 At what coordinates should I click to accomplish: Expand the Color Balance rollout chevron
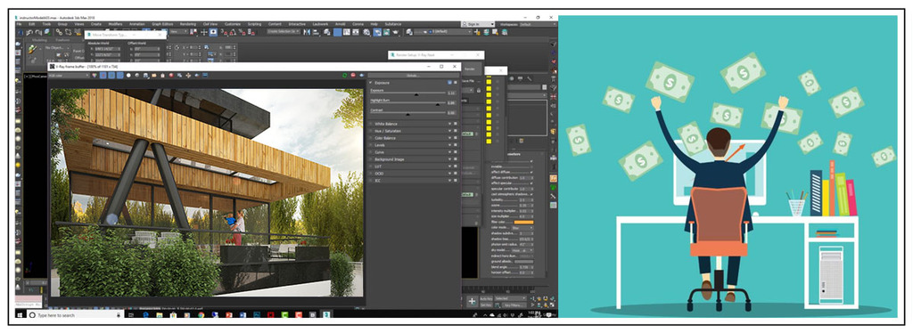point(449,138)
